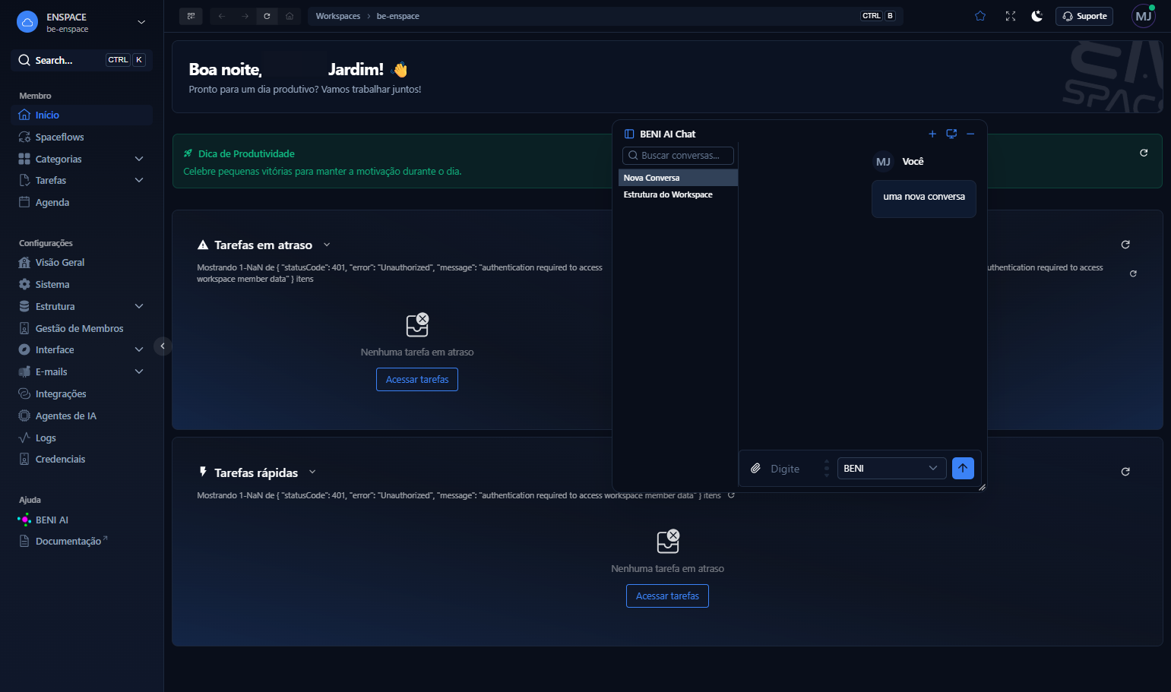
Task: Open Agentes de IA page
Action: [81, 416]
